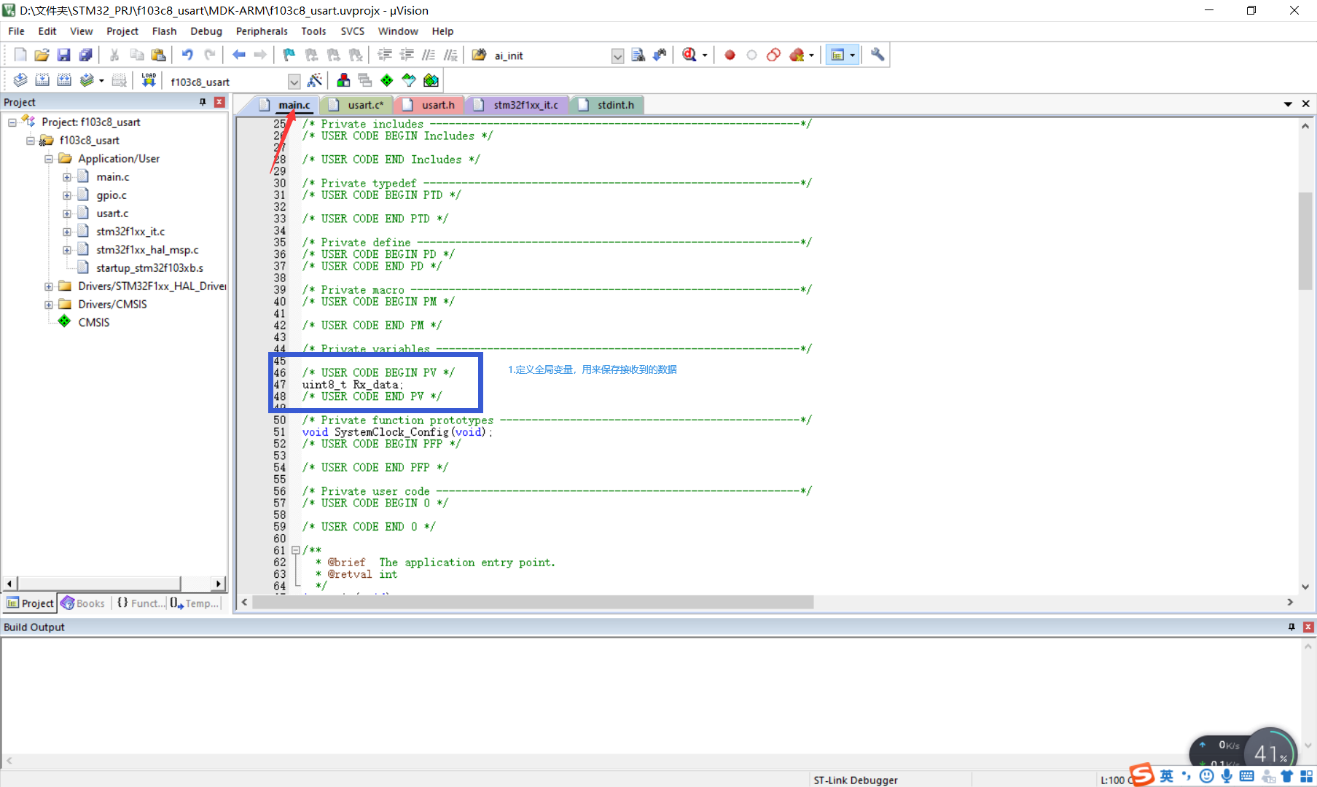The width and height of the screenshot is (1317, 787).
Task: Click the Project panel horizontal scrollbar
Action: pyautogui.click(x=99, y=584)
